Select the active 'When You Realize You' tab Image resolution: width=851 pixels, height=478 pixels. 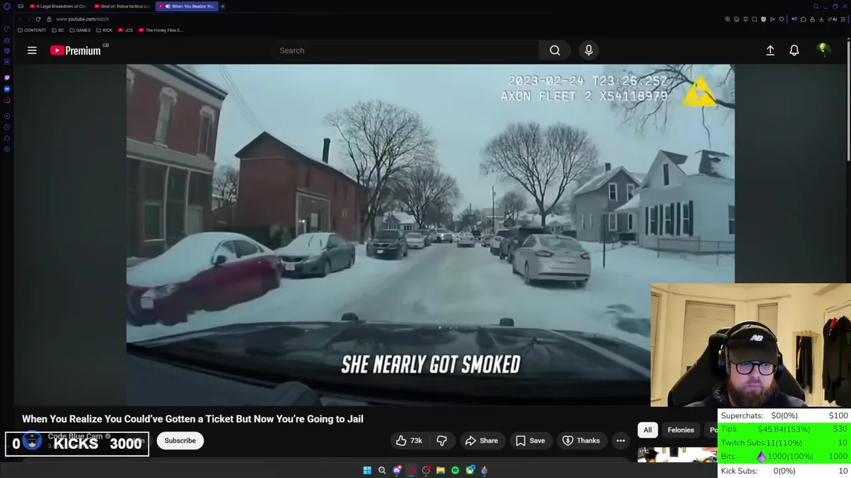(x=187, y=6)
